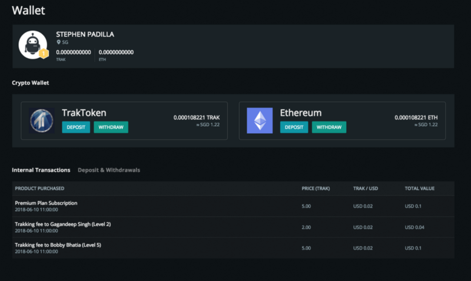Withdraw from the TrakToken wallet
Viewport: 471px width, 281px height.
click(111, 127)
